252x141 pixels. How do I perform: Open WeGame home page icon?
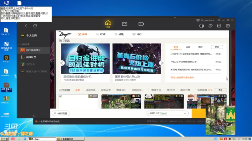(x=108, y=24)
